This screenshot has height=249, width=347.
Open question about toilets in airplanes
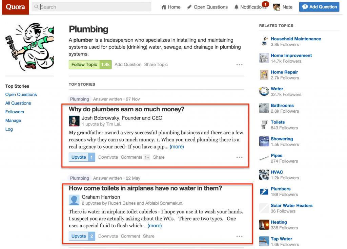click(145, 188)
